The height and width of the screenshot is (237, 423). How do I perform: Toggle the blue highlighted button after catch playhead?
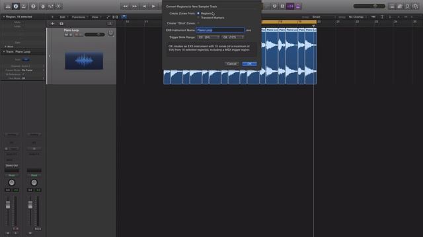coord(124,17)
